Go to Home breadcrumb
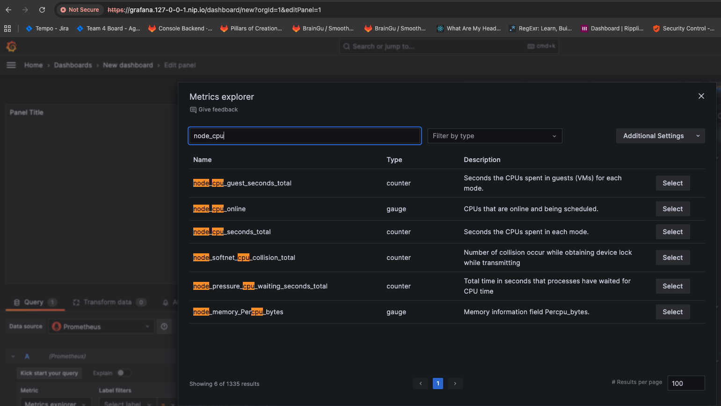Viewport: 721px width, 406px height. [33, 65]
